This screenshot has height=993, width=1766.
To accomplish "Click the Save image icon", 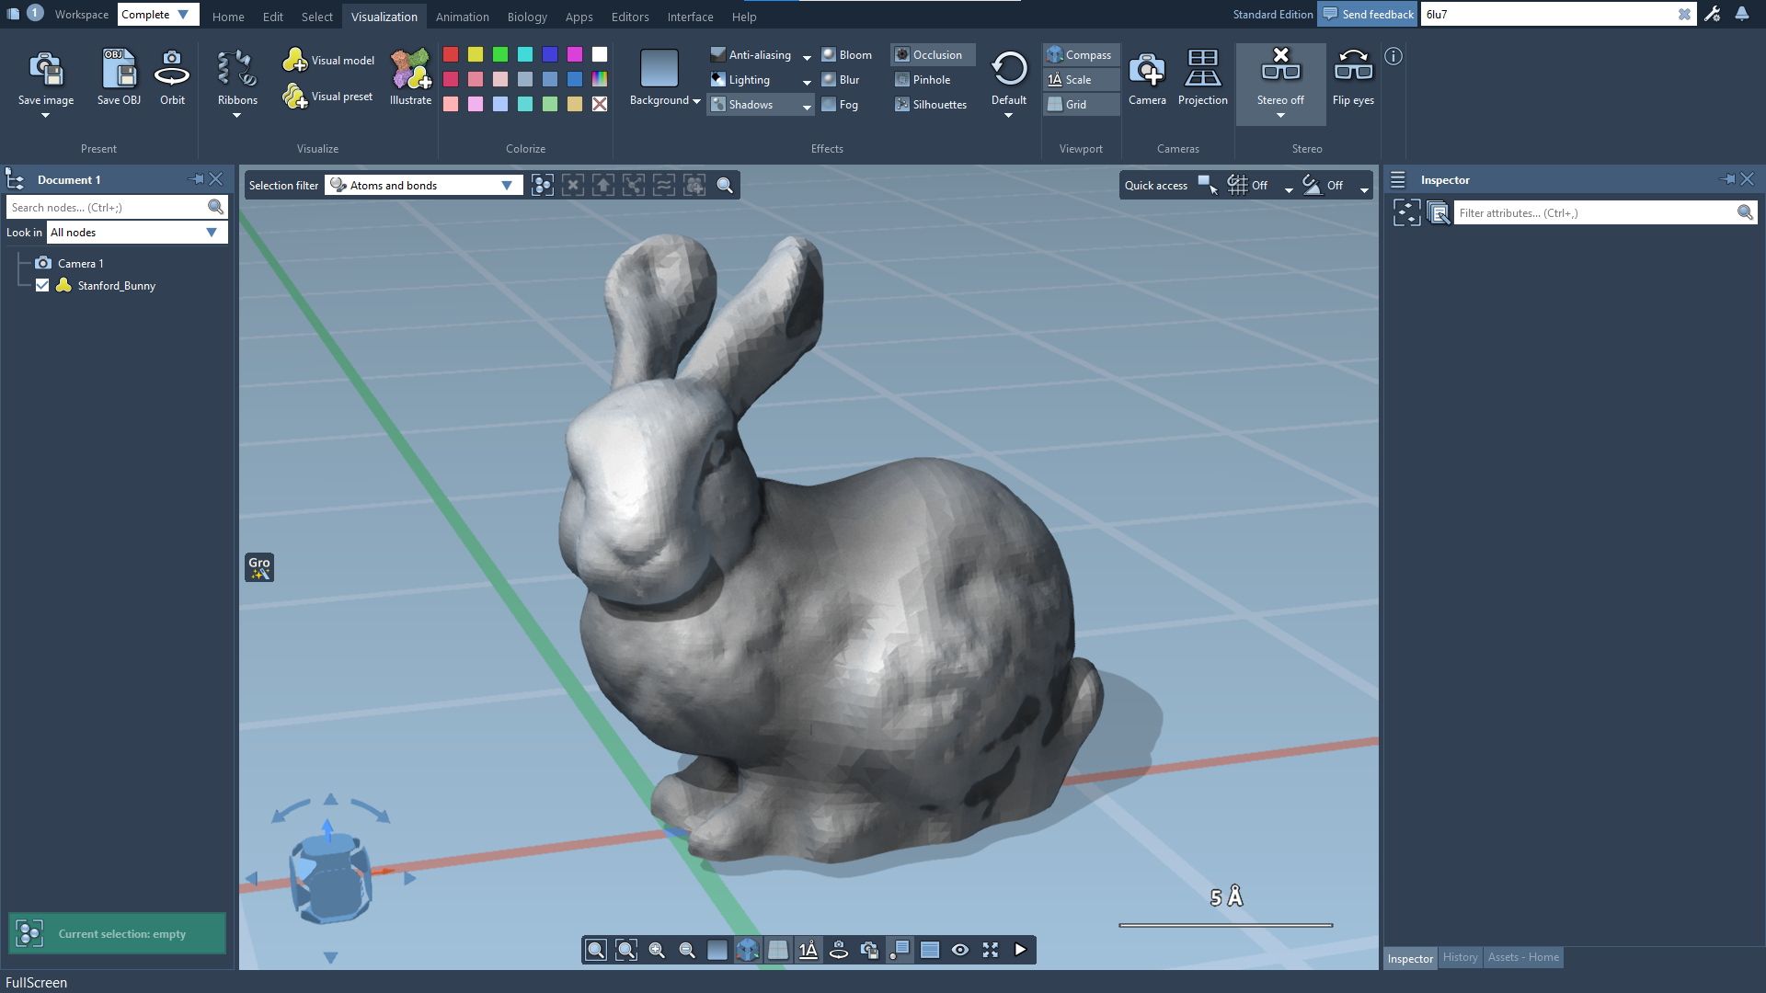I will [46, 69].
